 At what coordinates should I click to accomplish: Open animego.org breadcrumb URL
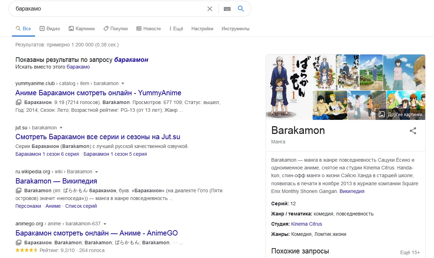coord(58,224)
